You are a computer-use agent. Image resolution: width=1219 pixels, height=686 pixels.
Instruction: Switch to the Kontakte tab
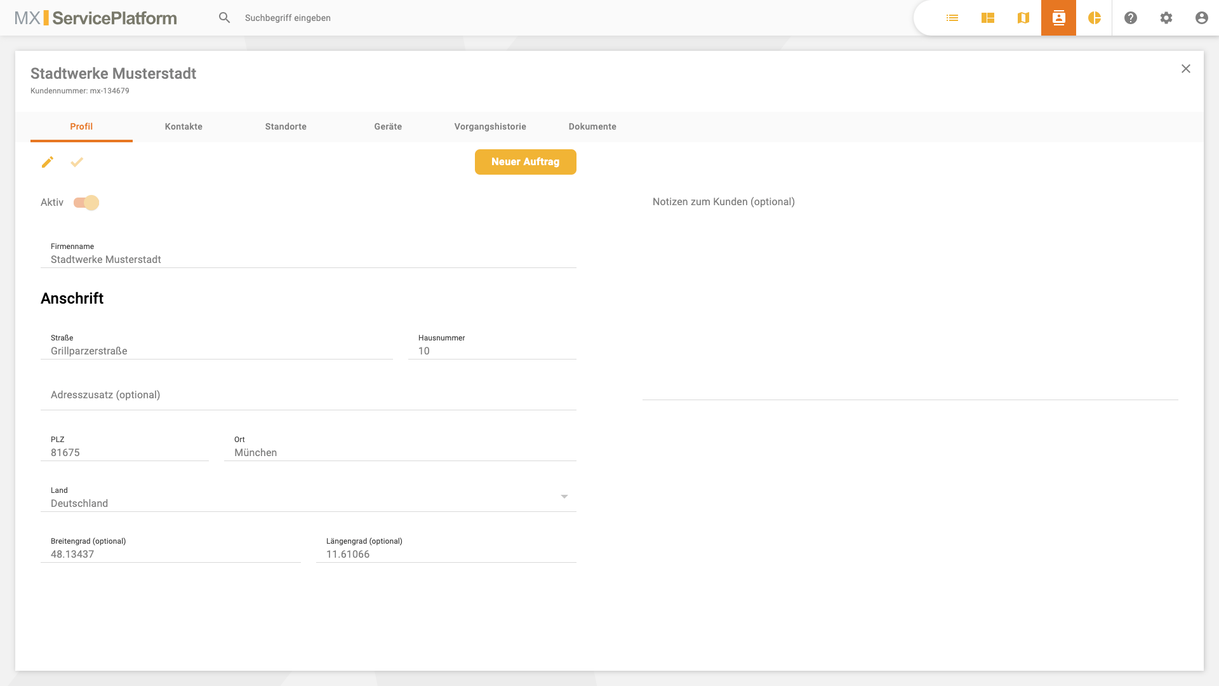tap(183, 126)
